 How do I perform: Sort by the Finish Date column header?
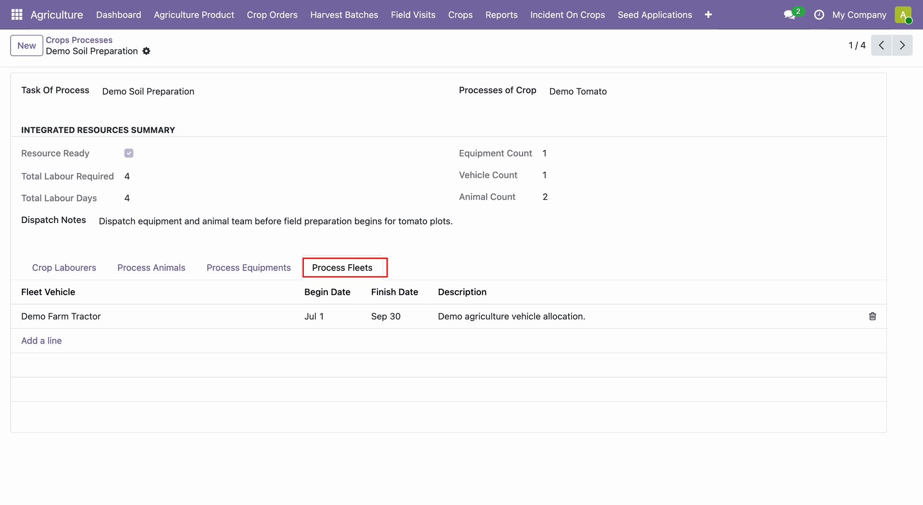pos(394,292)
